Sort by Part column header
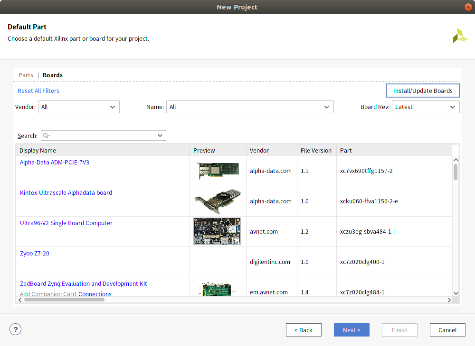This screenshot has width=475, height=346. tap(394, 151)
